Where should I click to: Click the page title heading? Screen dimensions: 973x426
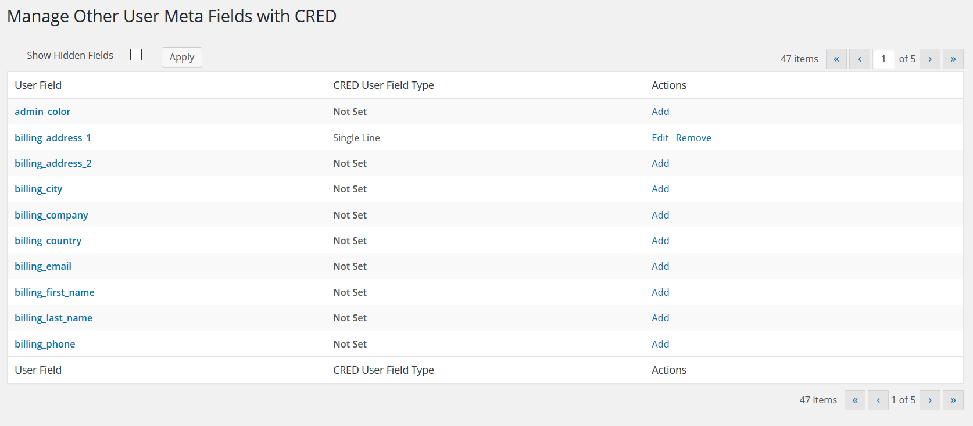tap(171, 16)
